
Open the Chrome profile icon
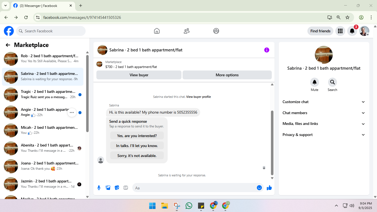(x=361, y=17)
